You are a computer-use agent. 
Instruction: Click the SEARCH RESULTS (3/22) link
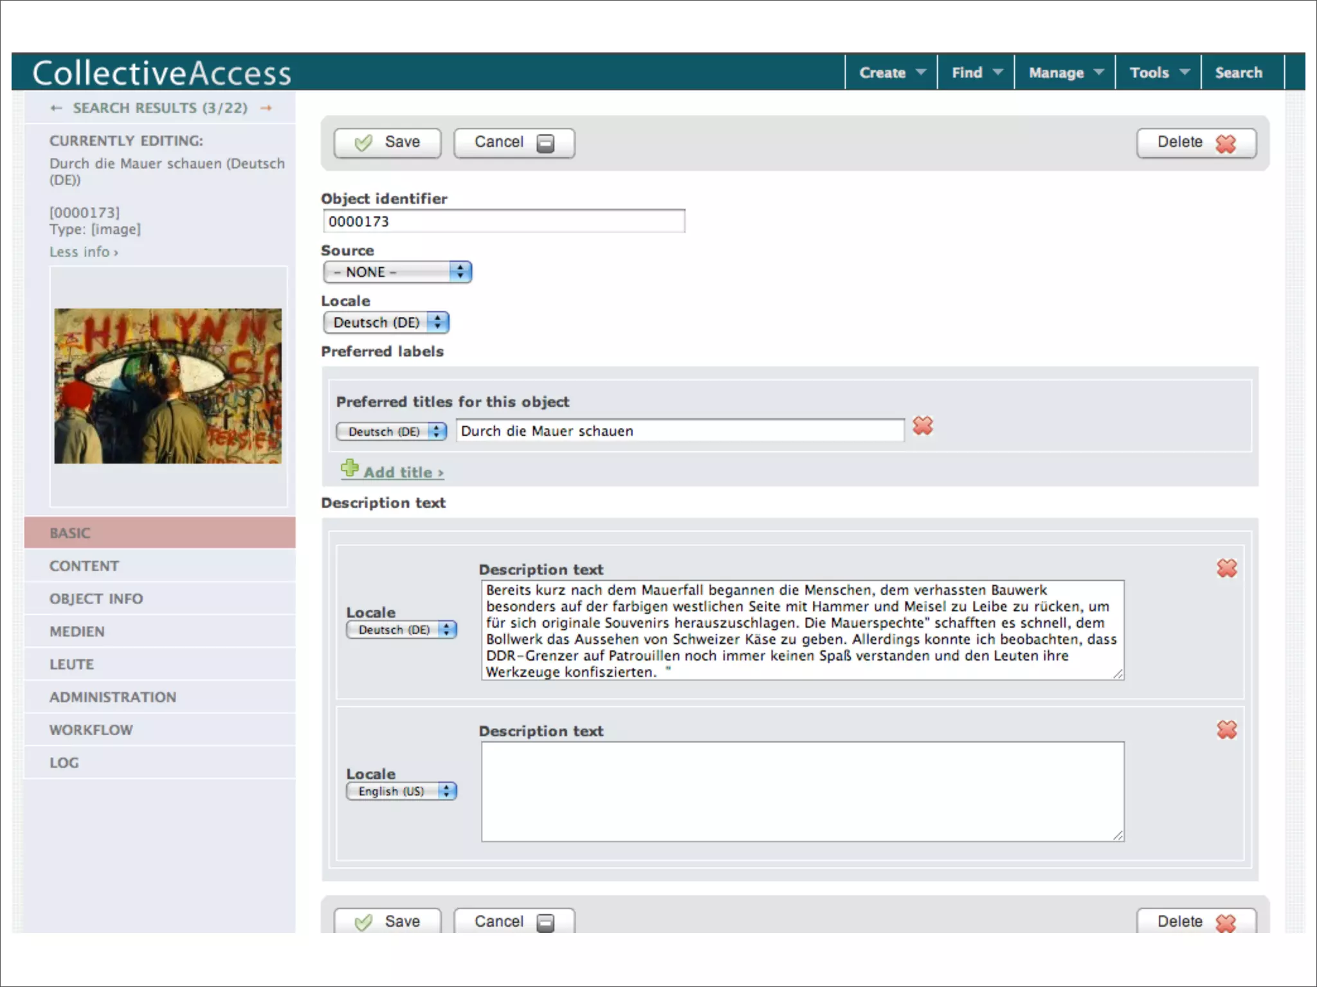pos(160,108)
